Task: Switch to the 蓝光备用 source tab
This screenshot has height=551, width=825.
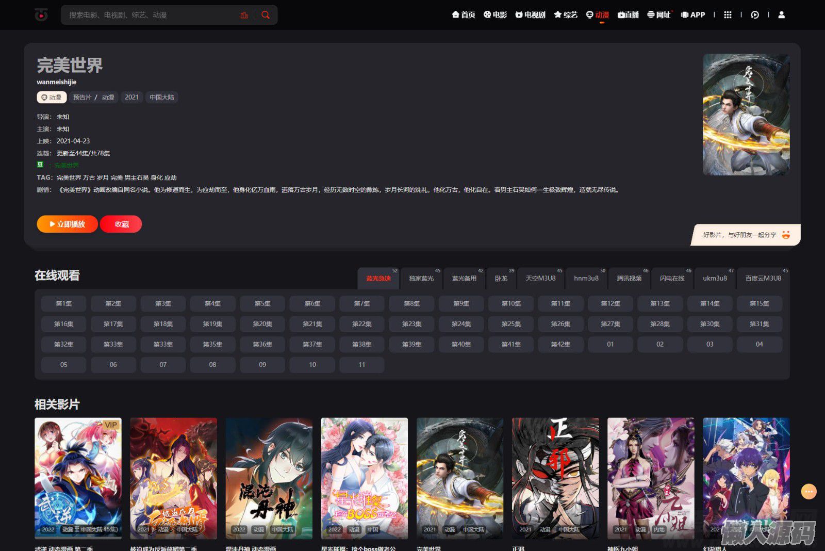Action: tap(464, 279)
